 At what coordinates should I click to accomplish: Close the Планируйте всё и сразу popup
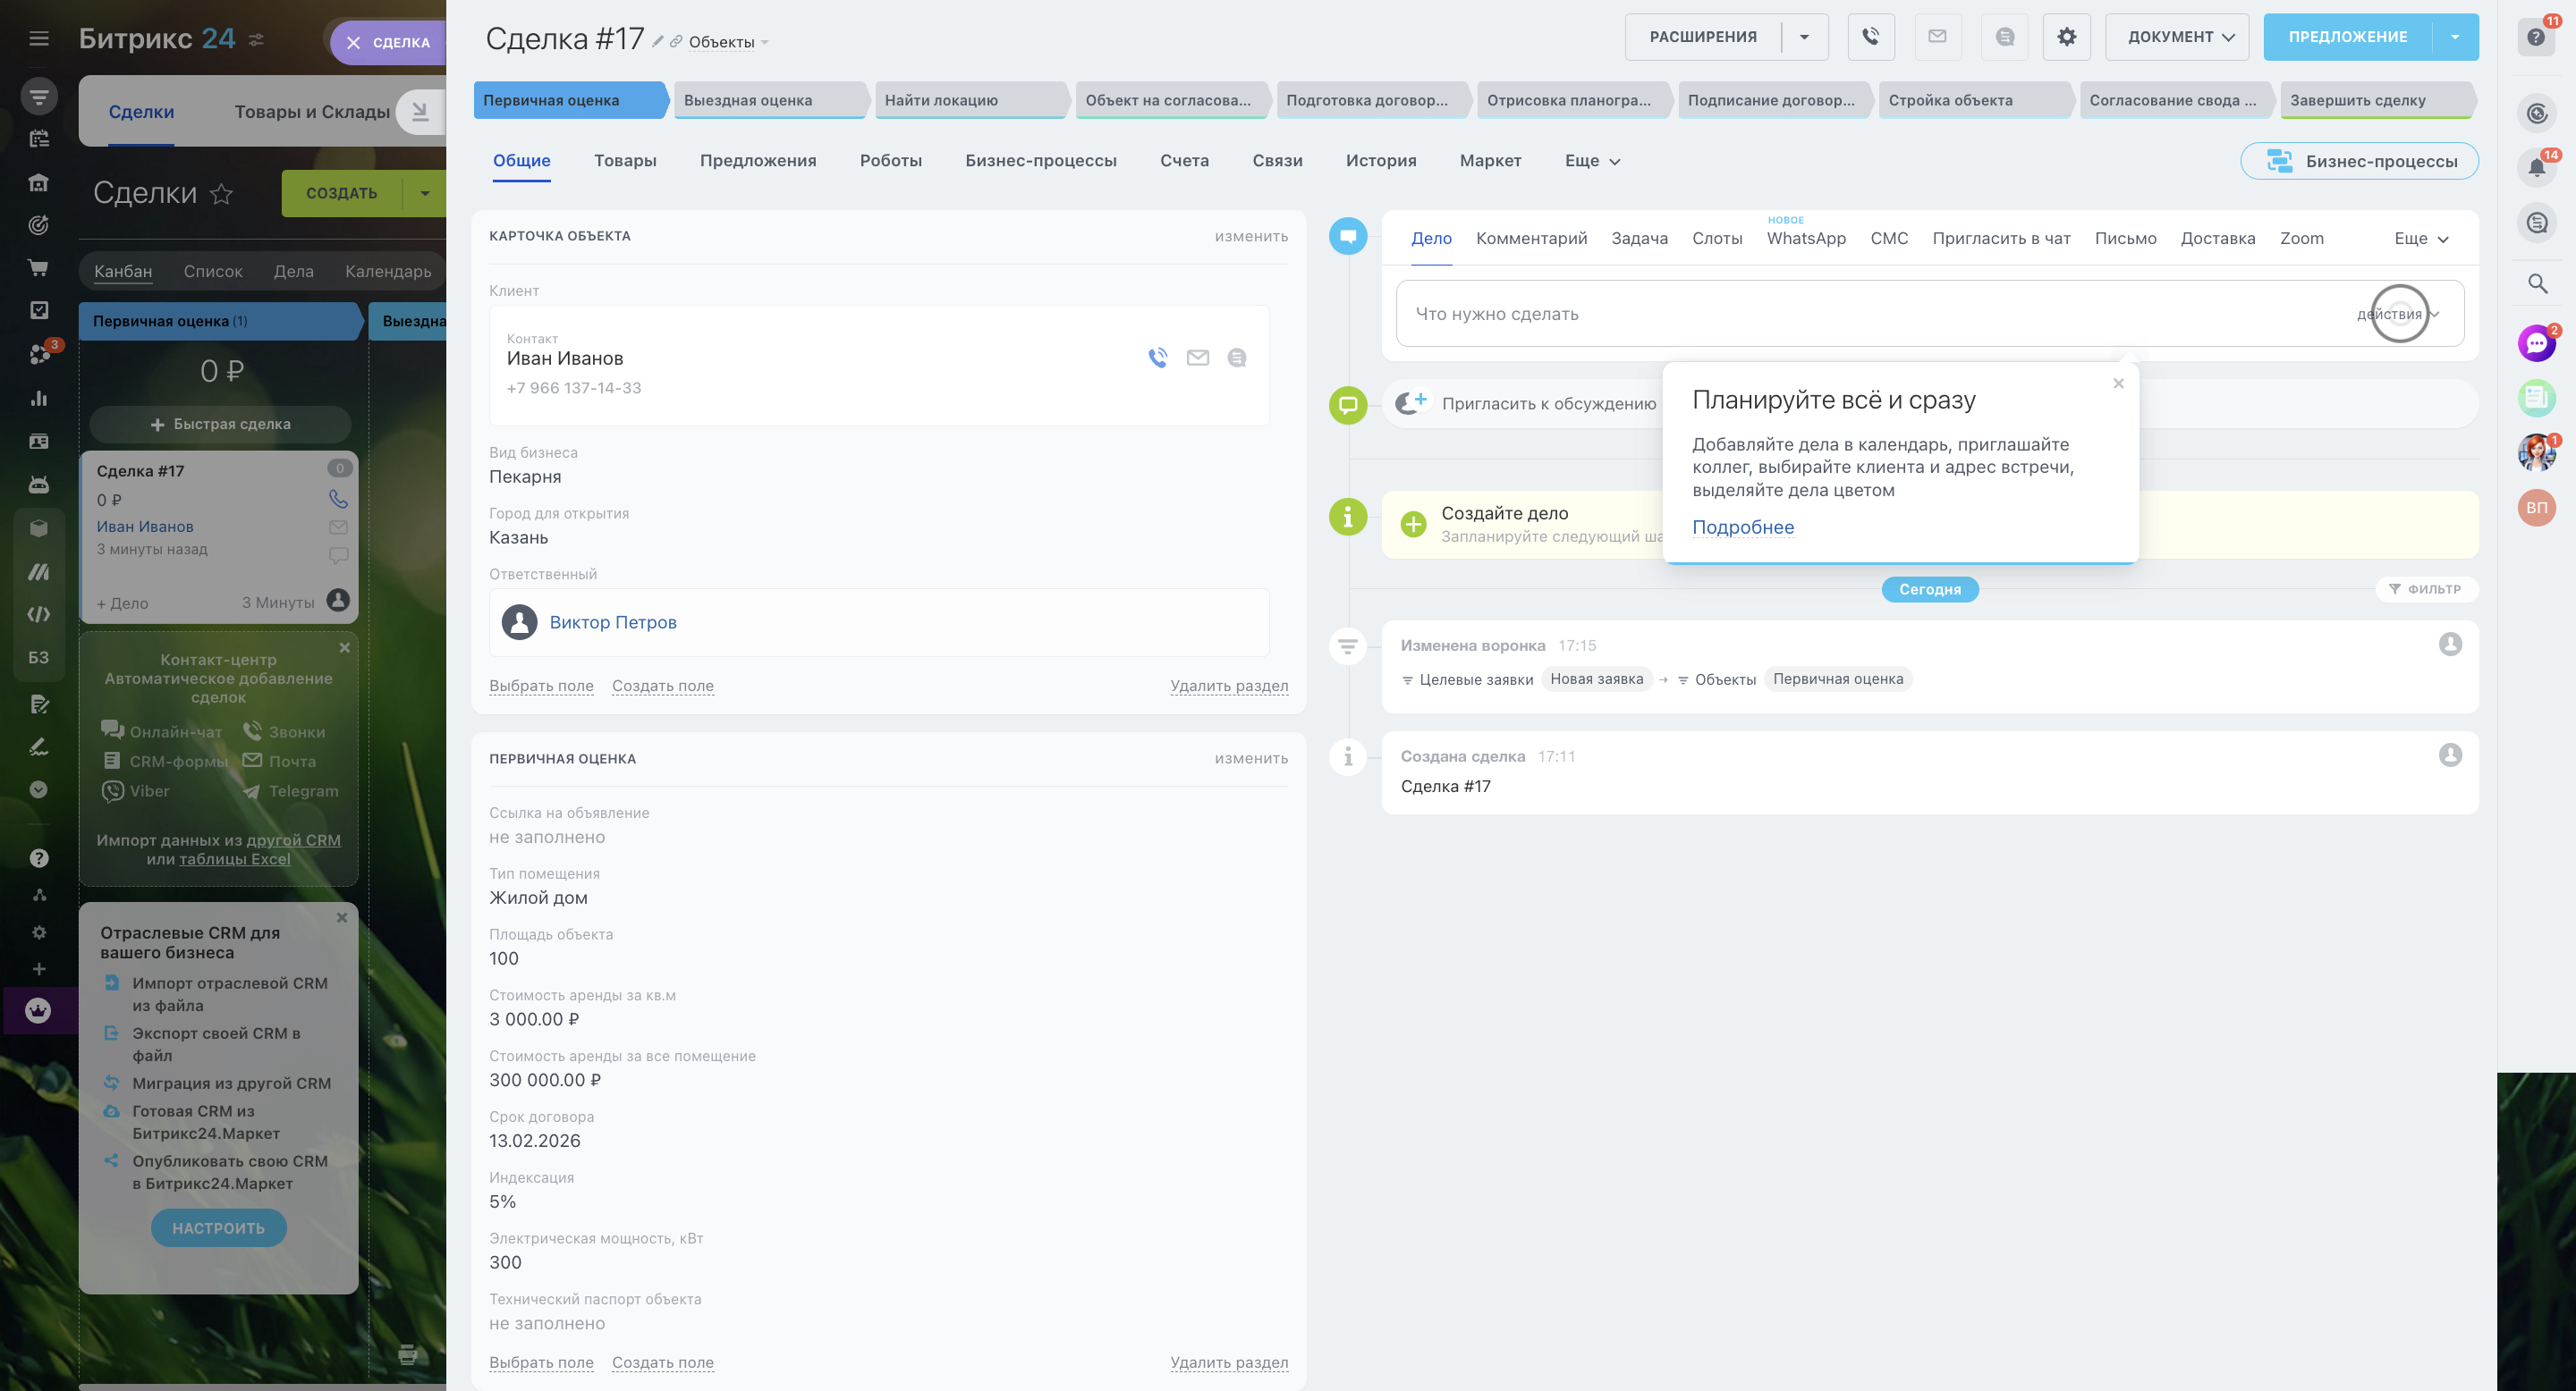pos(2117,384)
